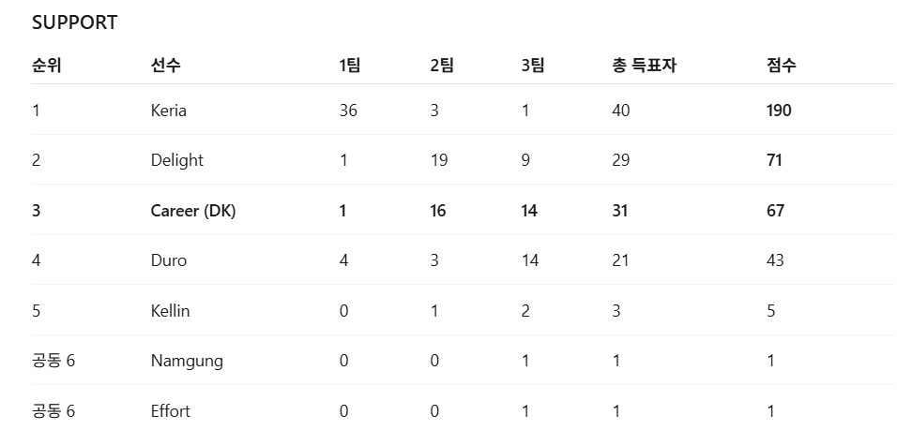Click the 선수 column header
The image size is (897, 445).
click(166, 66)
